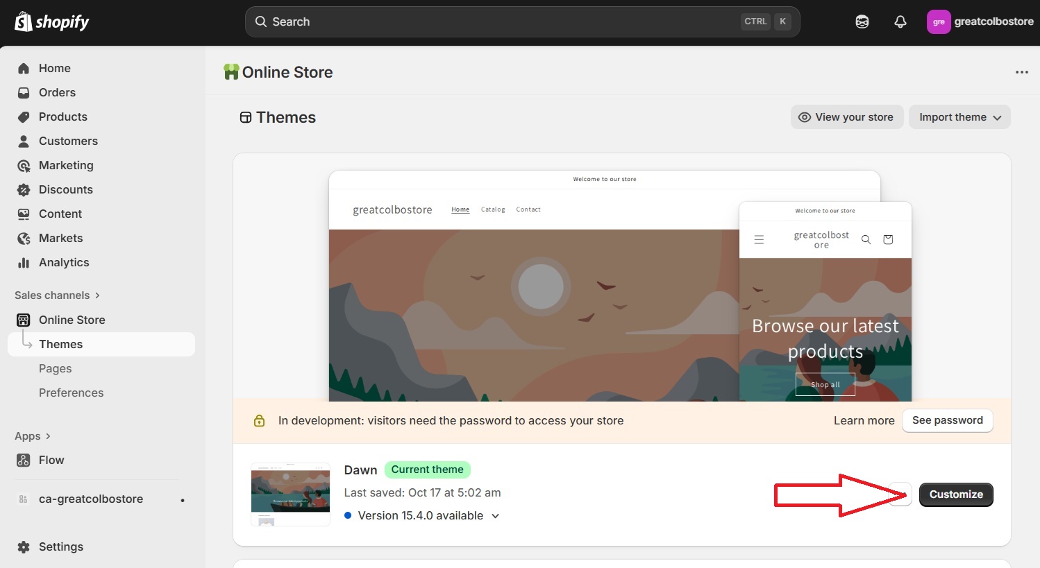
Task: Open Settings gear in sidebar
Action: pos(24,547)
